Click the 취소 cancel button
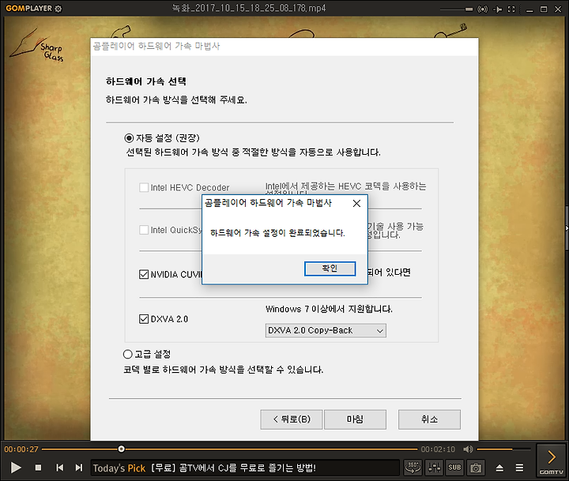Image resolution: width=569 pixels, height=481 pixels. pyautogui.click(x=429, y=419)
